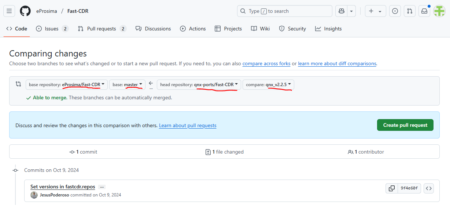Expand the commit message ellipsis
This screenshot has height=210, width=450.
click(102, 187)
